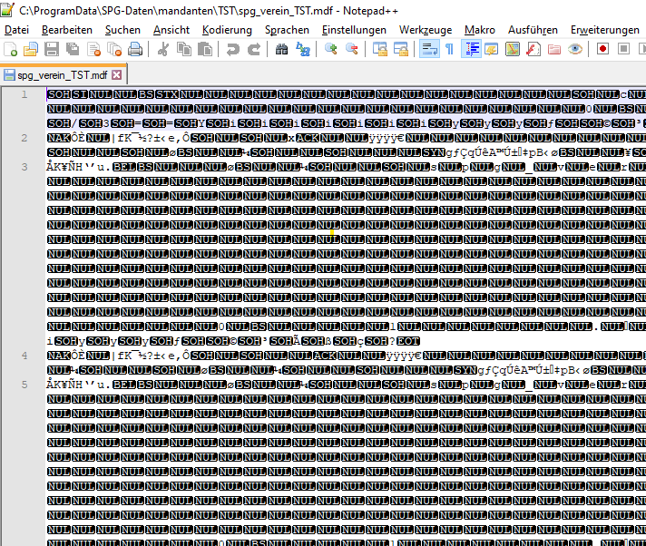Toggle word wrap in the toolbar
646x546 pixels.
(429, 49)
